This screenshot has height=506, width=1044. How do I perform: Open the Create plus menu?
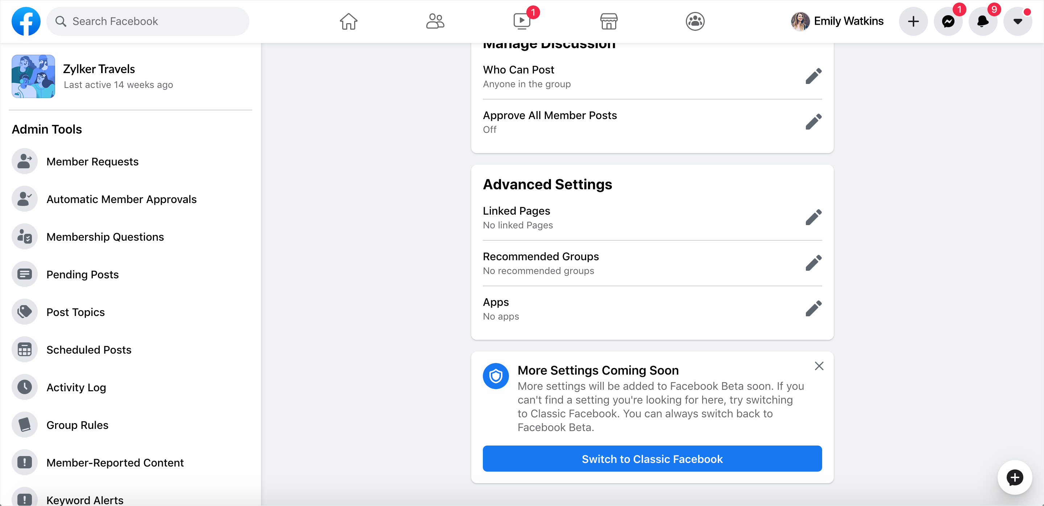tap(913, 21)
